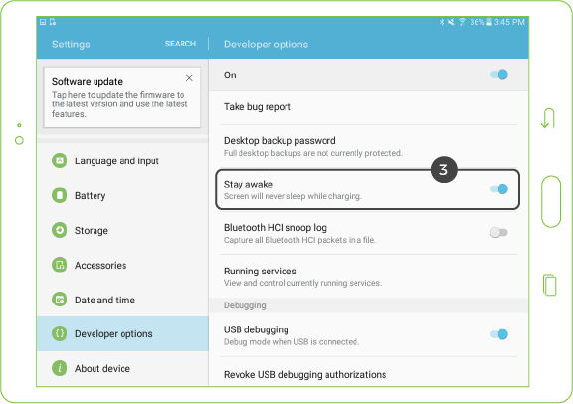Screen dimensions: 573x404
Task: Tap the About device info icon
Action: tap(60, 368)
